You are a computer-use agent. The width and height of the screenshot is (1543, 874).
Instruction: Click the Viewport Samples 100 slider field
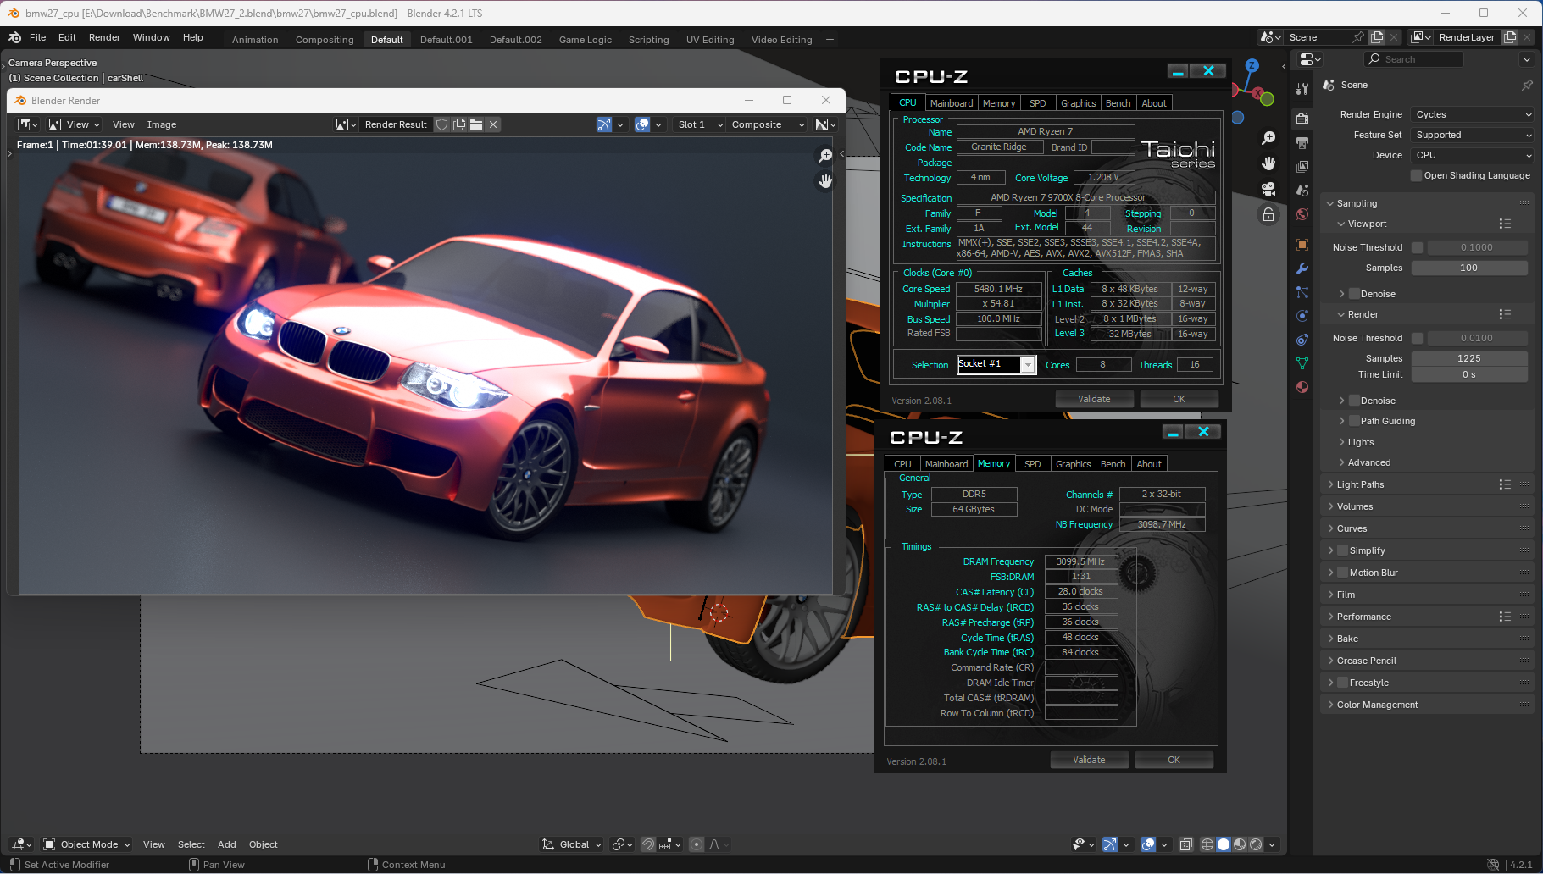pos(1469,268)
